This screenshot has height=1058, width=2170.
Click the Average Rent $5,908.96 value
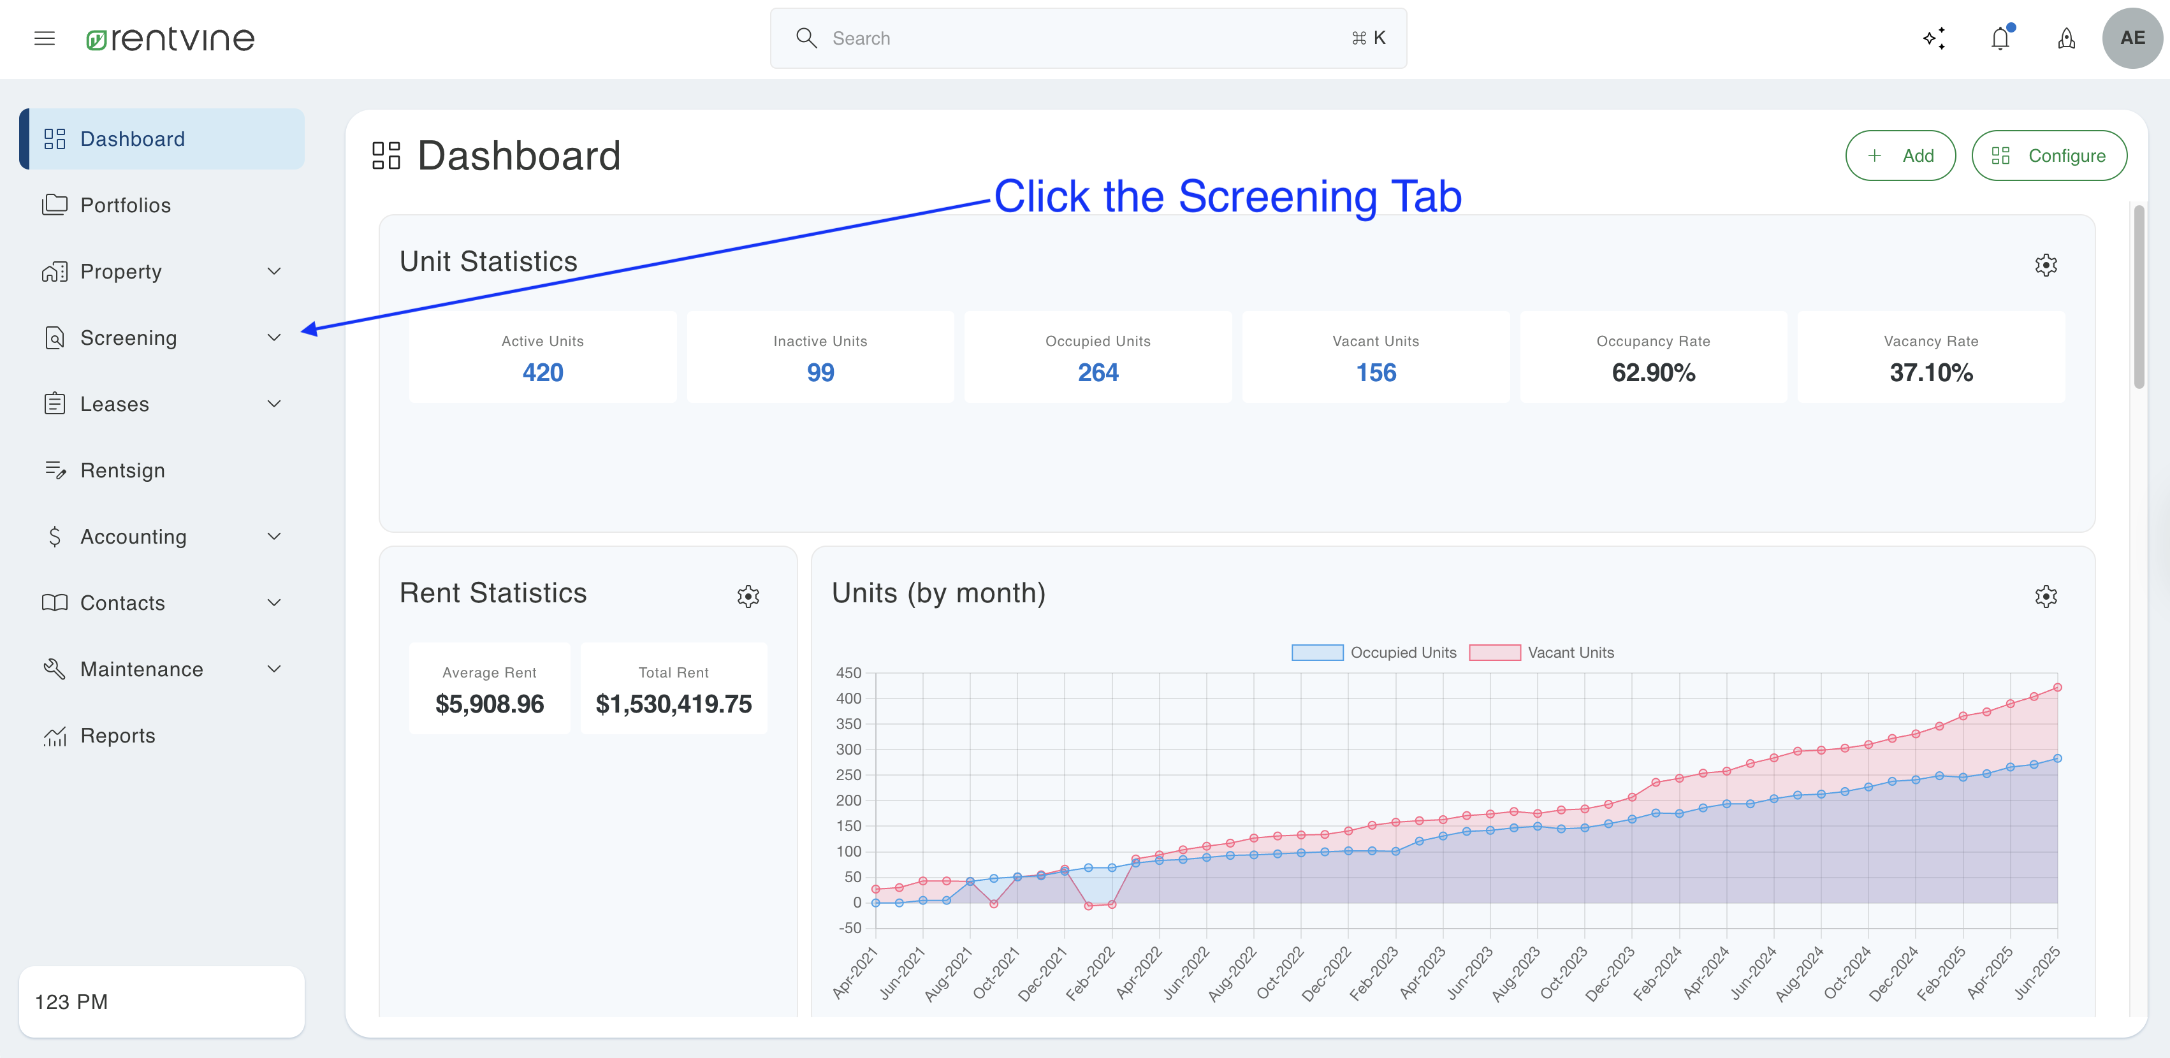point(490,704)
